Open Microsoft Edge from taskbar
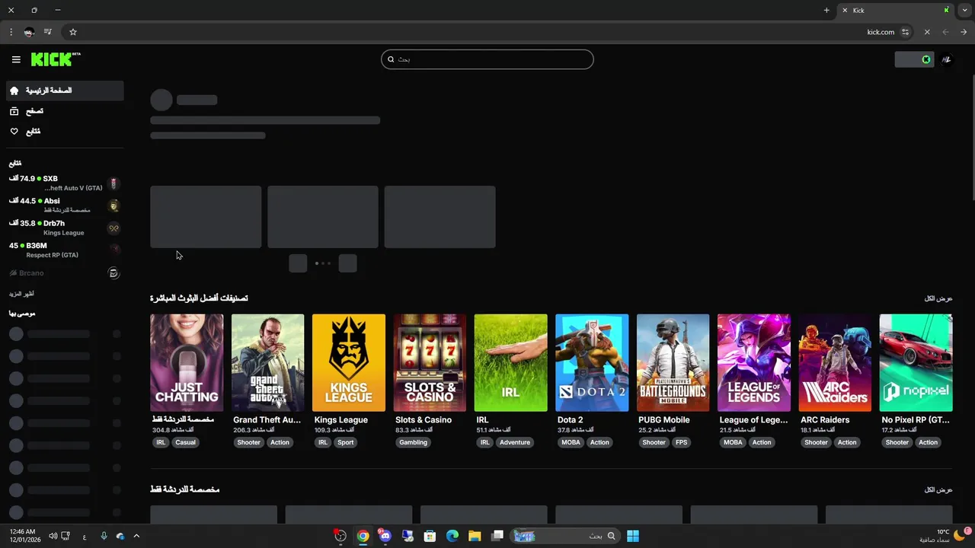Screen dimensions: 975x548 452,536
